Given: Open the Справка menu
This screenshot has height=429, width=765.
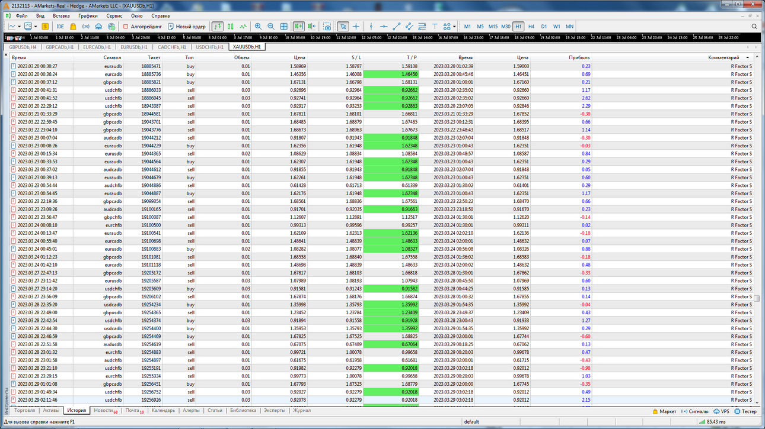Looking at the screenshot, I should pos(161,16).
